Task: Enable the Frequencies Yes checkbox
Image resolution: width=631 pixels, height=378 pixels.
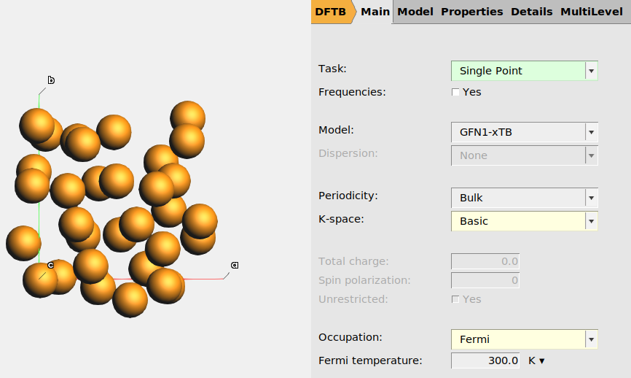Action: (456, 93)
